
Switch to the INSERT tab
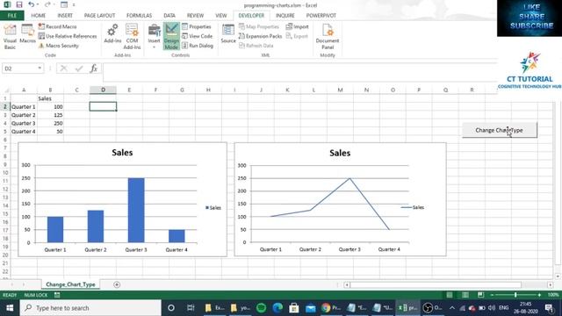tap(65, 16)
